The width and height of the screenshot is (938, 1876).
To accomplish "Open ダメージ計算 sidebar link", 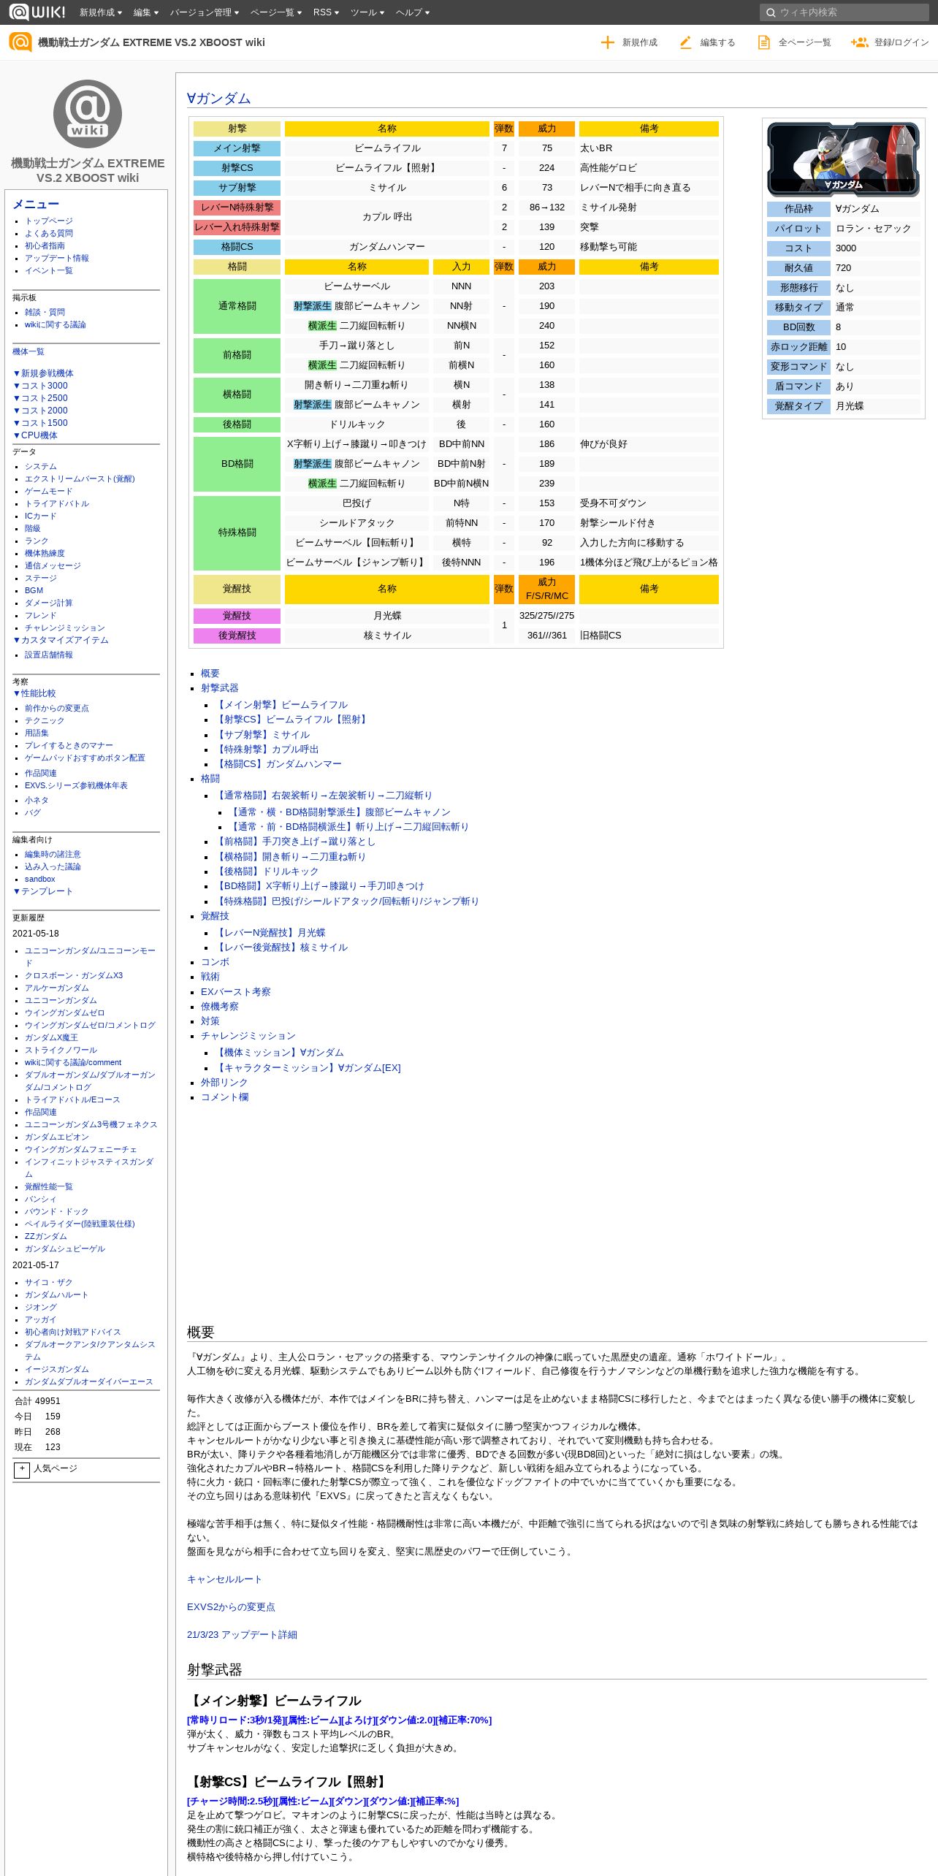I will (x=49, y=603).
